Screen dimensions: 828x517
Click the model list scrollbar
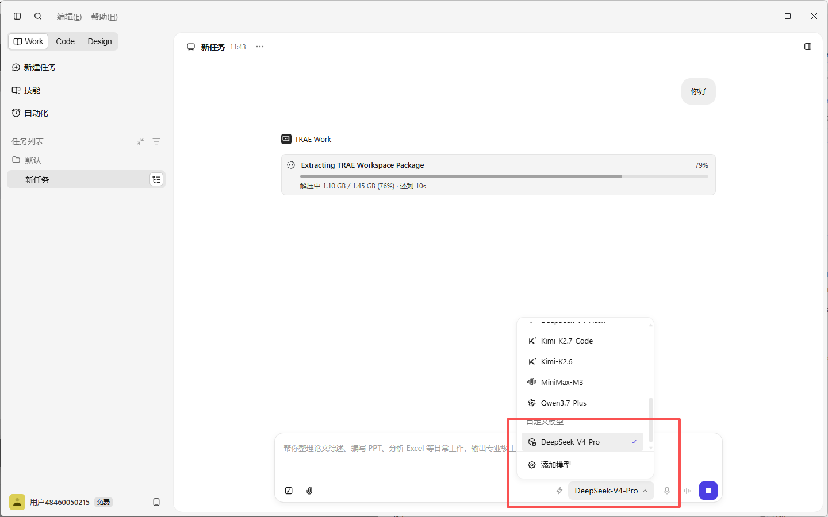click(x=651, y=419)
